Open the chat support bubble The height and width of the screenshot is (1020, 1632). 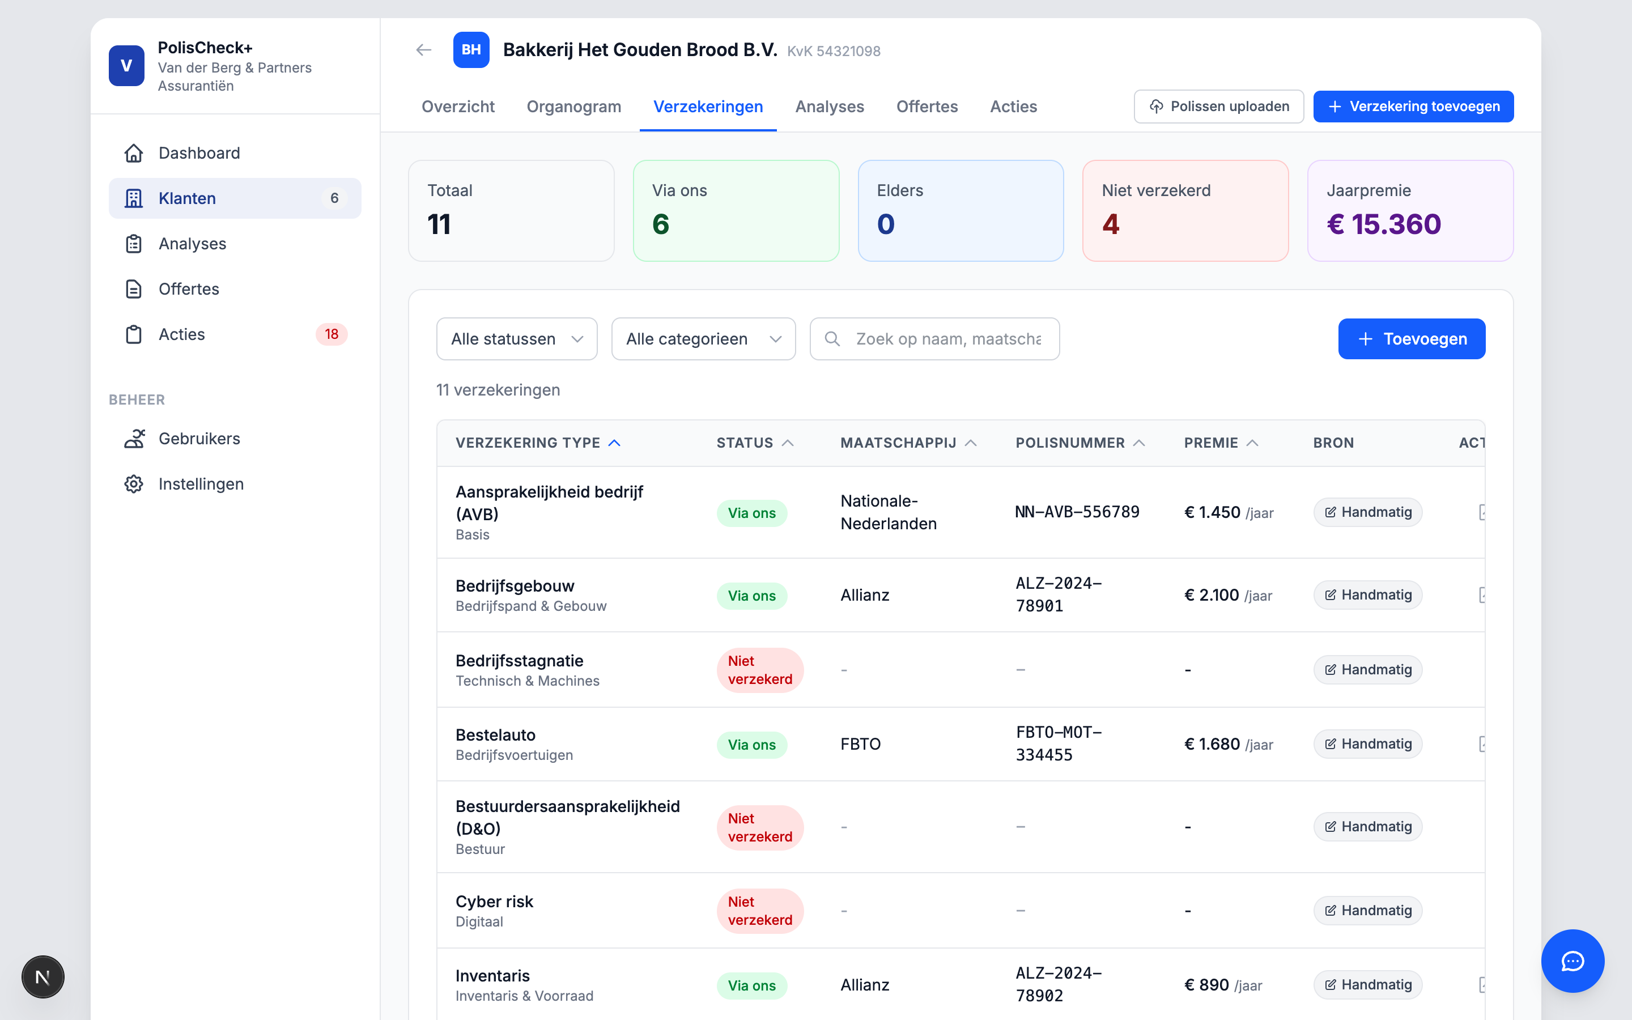tap(1572, 960)
